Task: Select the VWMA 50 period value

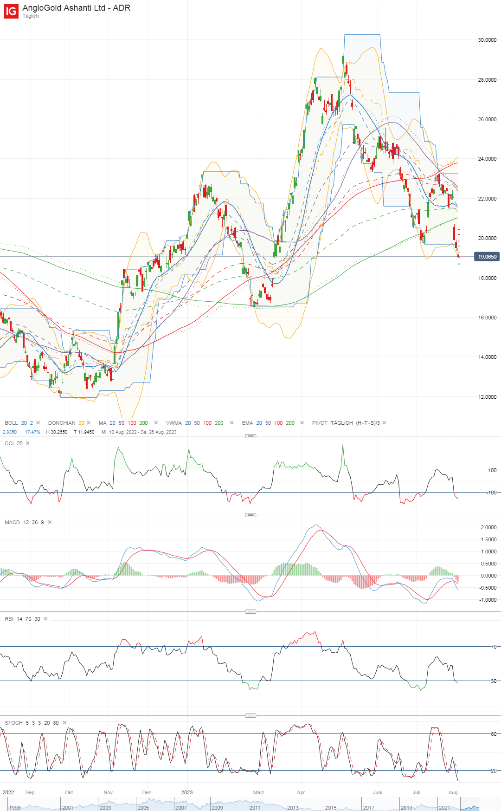Action: (x=197, y=423)
